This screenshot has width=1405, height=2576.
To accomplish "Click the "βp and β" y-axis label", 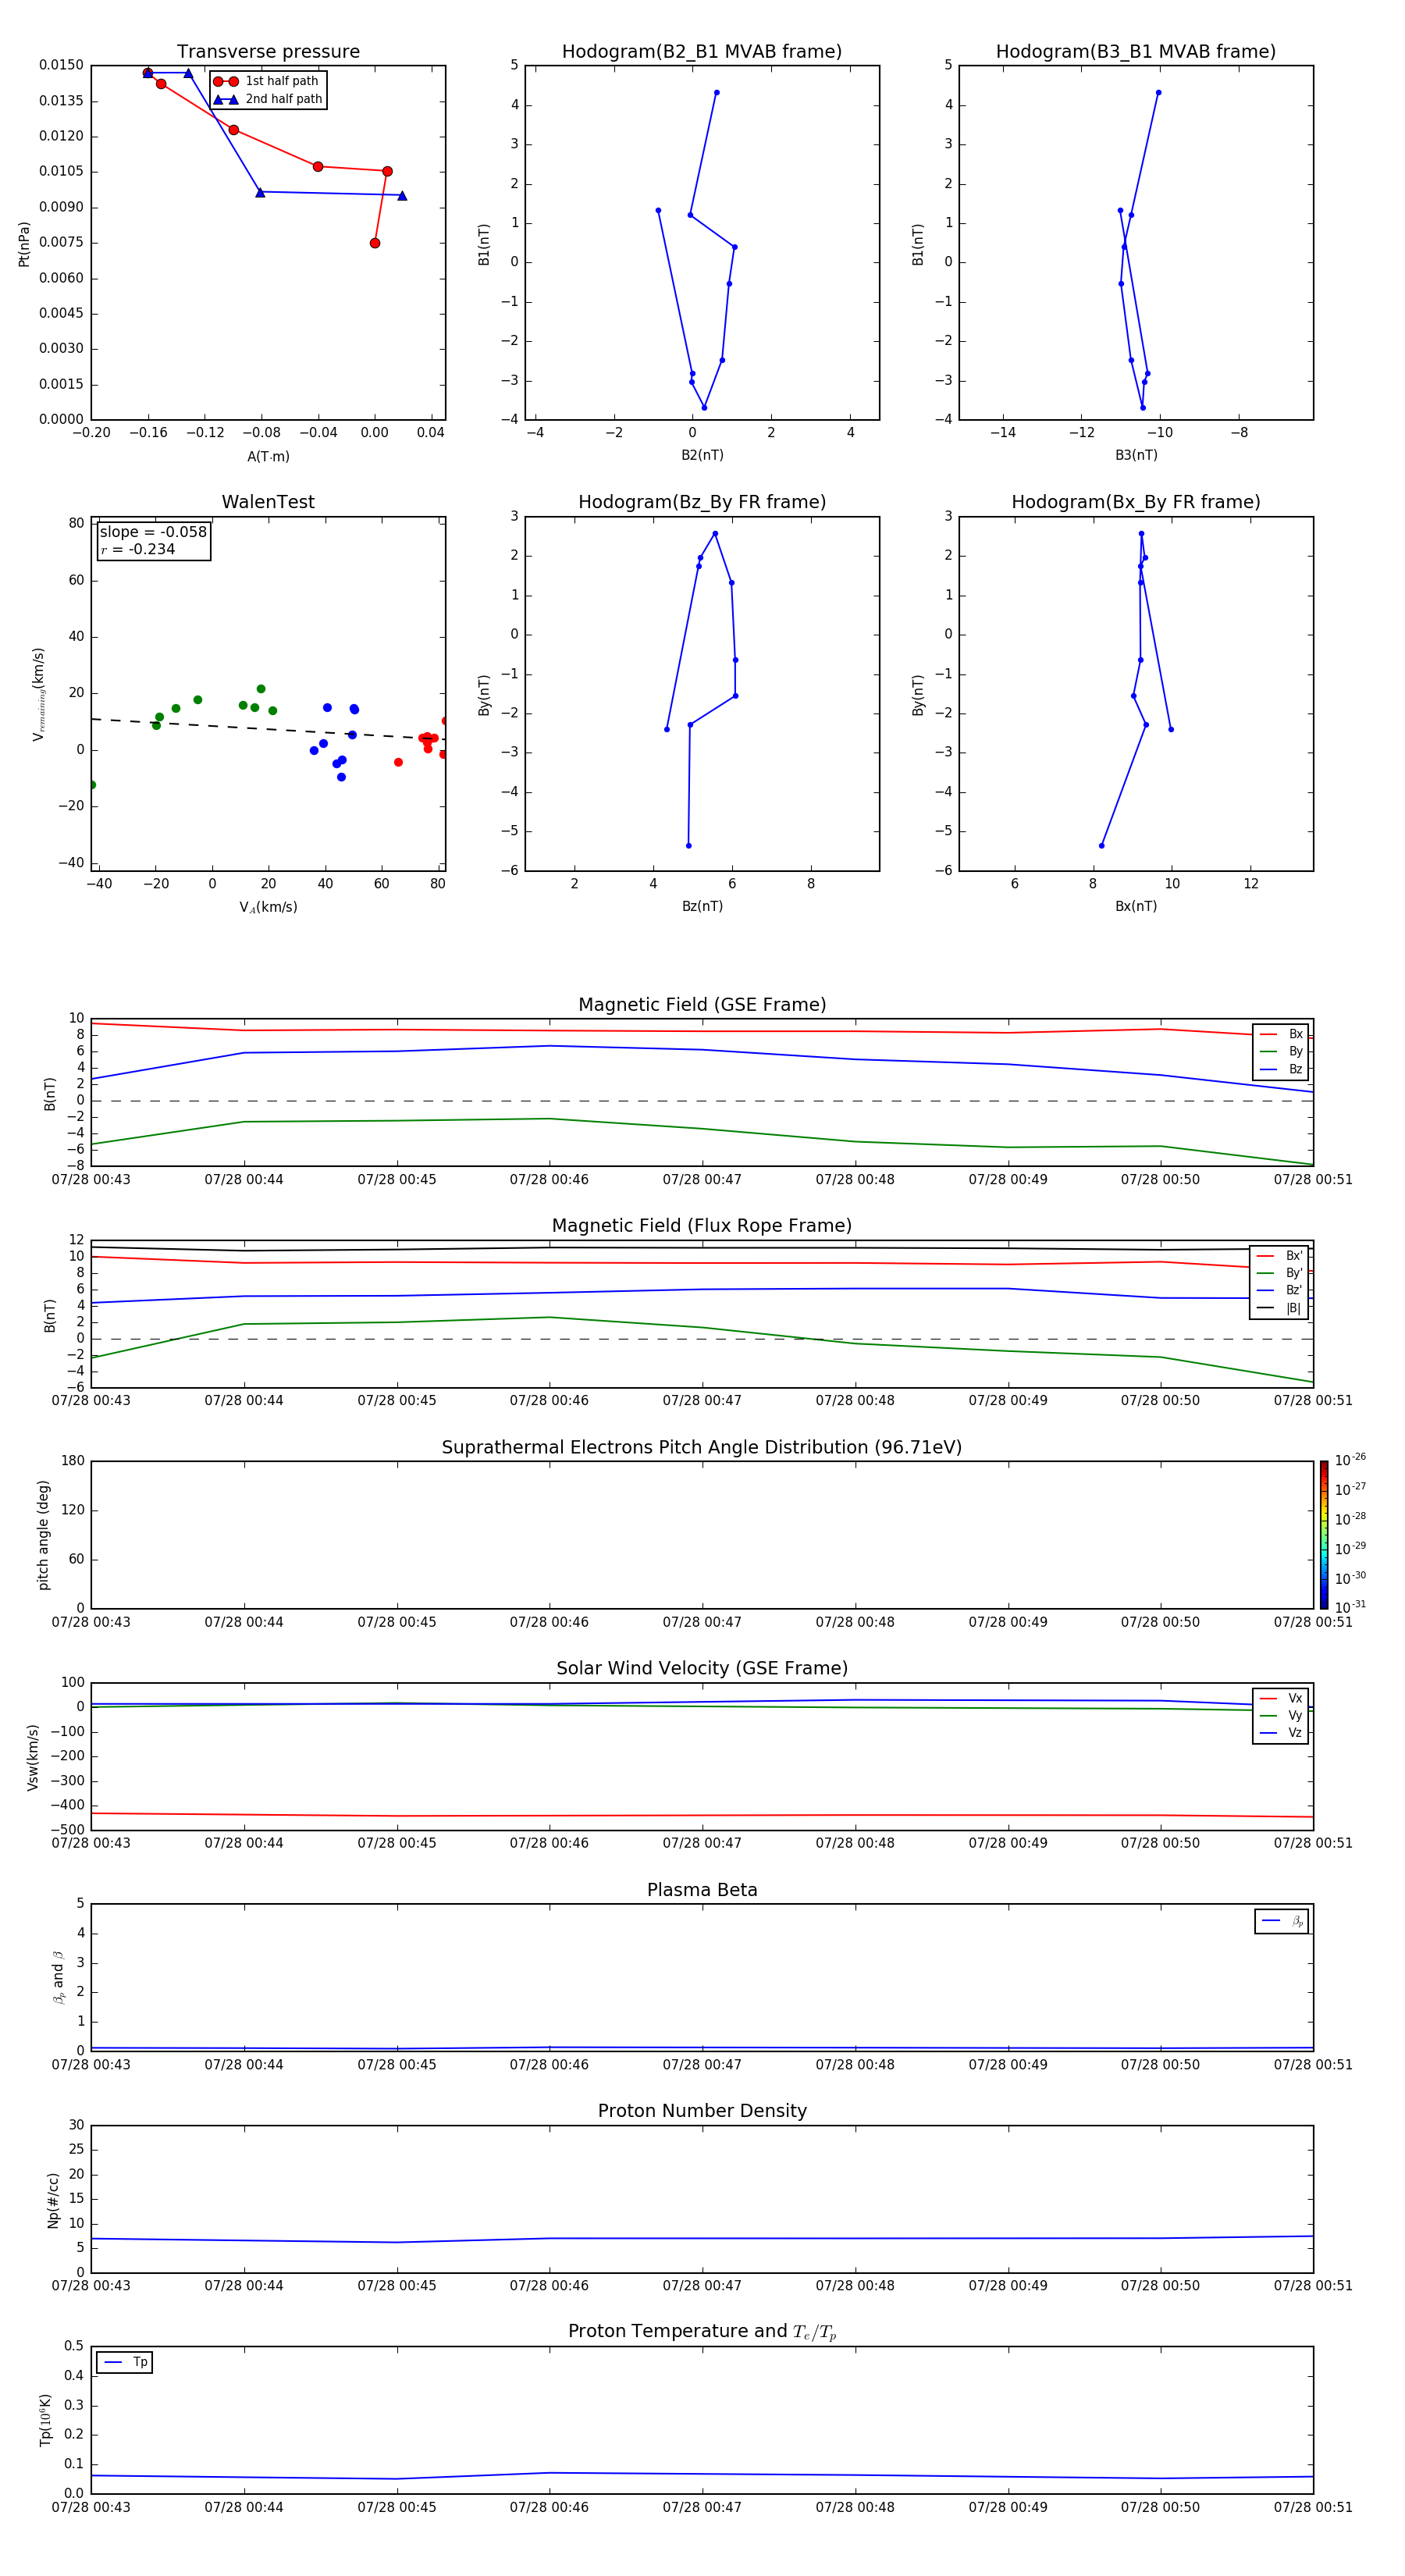I will pos(58,1977).
